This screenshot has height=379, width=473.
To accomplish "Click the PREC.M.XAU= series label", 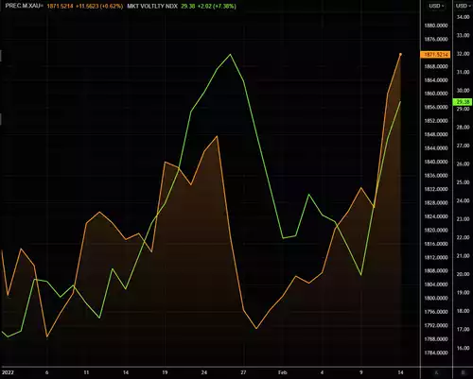I will (24, 6).
